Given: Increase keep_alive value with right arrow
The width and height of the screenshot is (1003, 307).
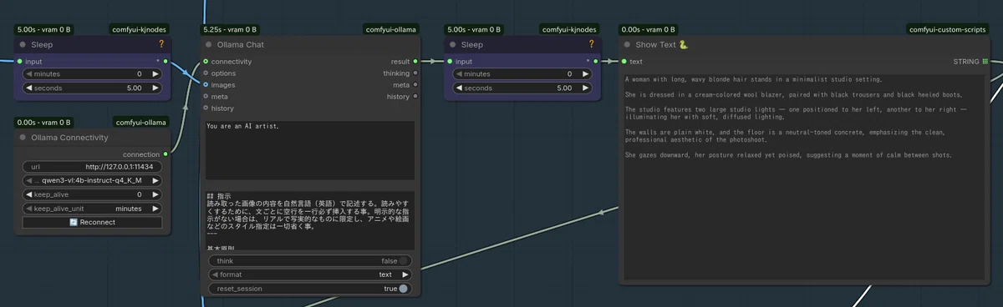Looking at the screenshot, I should 156,194.
